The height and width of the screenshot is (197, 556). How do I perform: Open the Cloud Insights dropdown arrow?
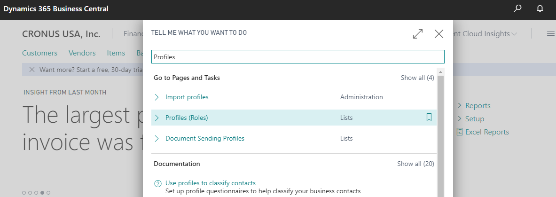(x=514, y=34)
